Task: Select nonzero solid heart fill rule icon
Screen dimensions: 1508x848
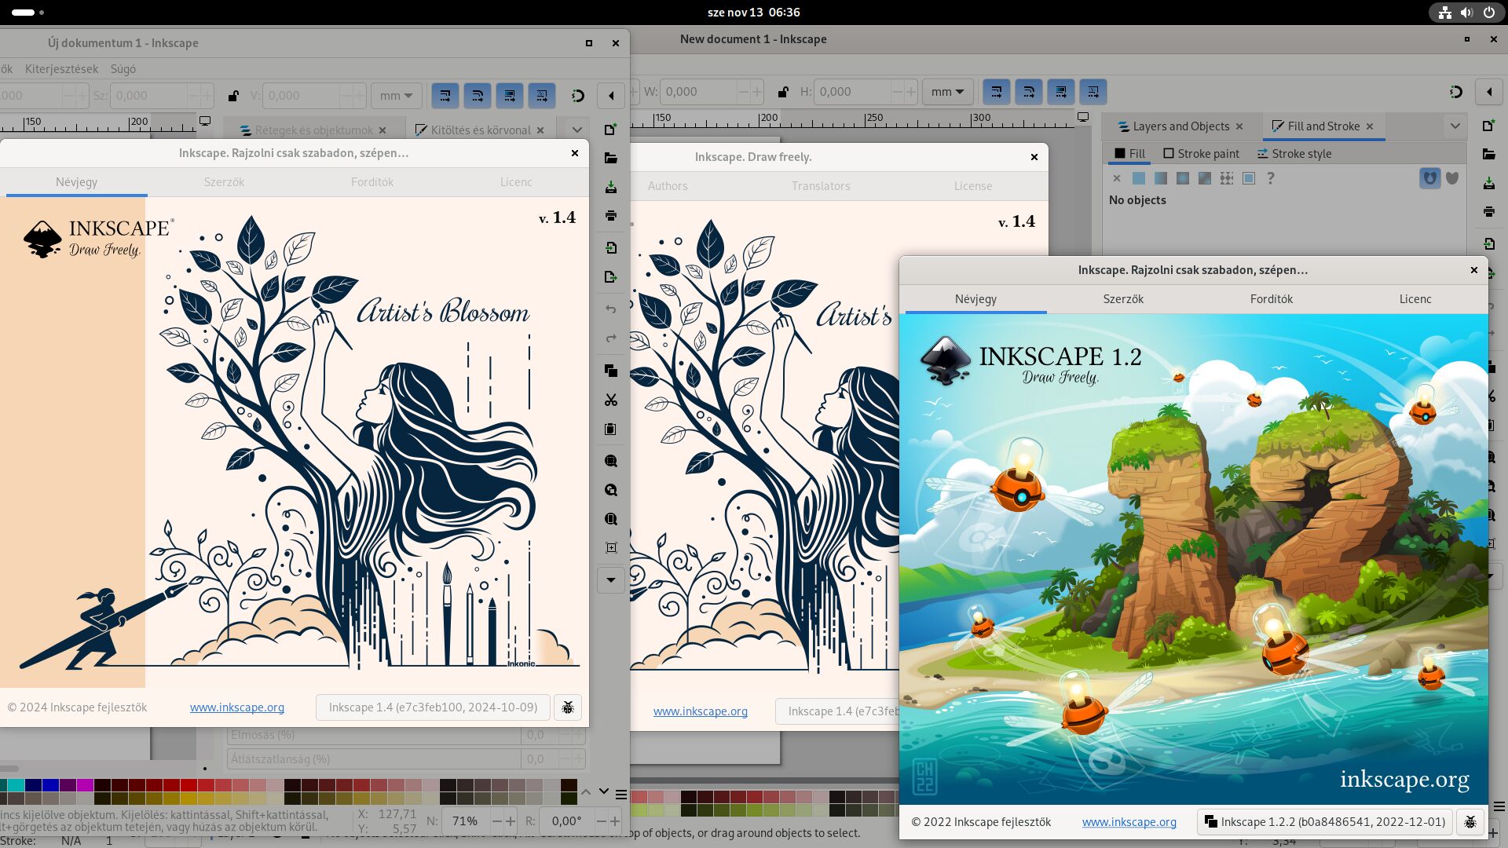Action: pos(1452,178)
